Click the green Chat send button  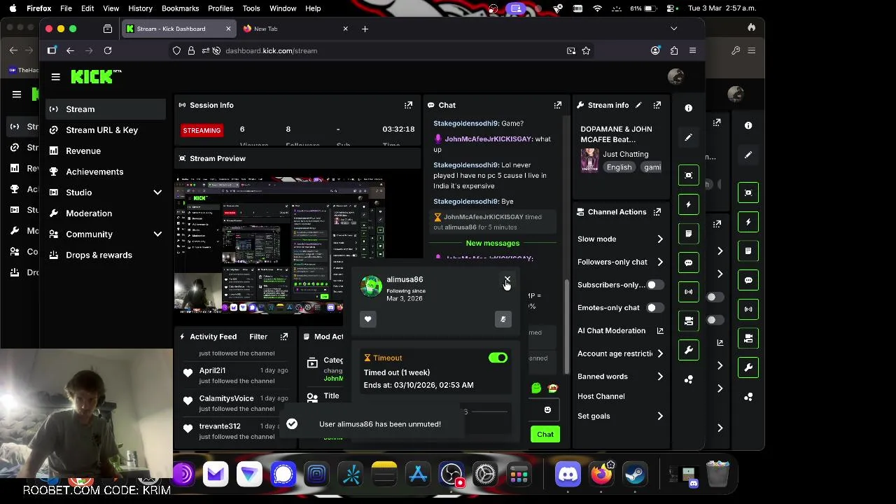point(545,434)
